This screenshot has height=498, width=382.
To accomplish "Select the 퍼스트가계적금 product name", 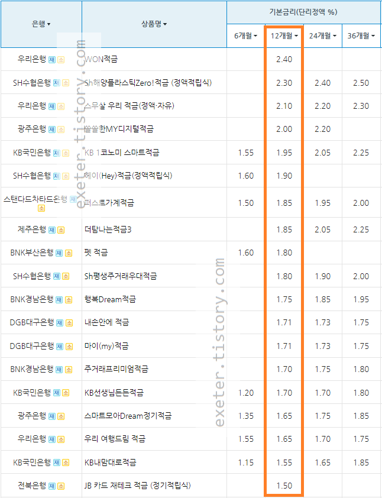I will click(x=109, y=203).
